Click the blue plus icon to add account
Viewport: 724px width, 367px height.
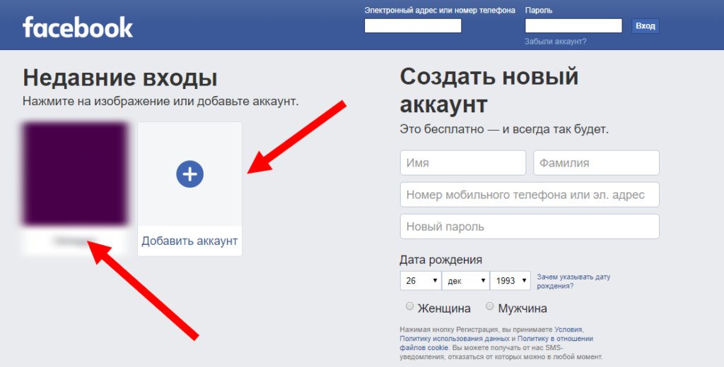tap(189, 174)
